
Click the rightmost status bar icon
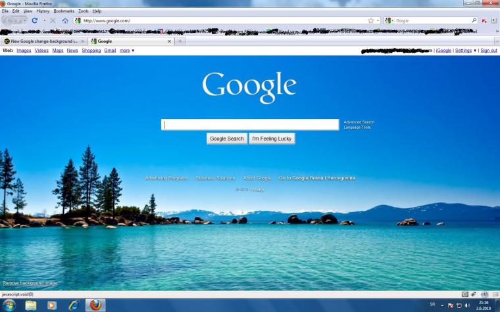pos(495,294)
